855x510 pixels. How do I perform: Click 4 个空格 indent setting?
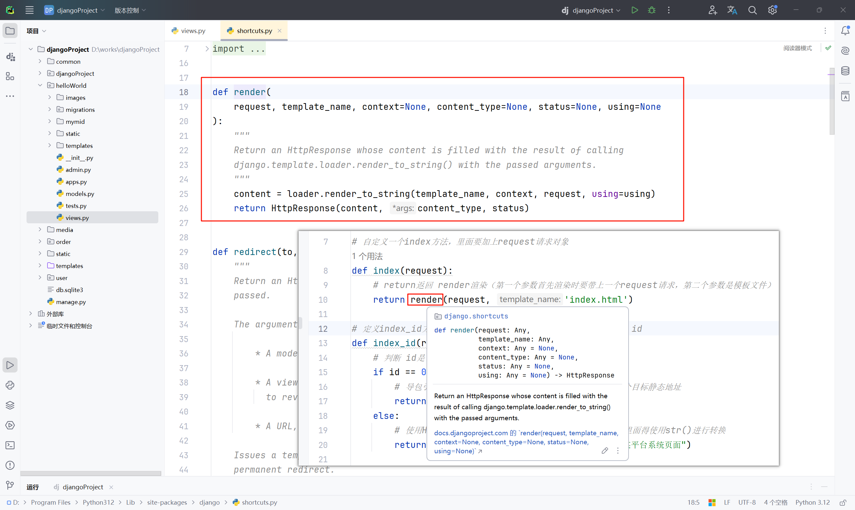point(776,502)
